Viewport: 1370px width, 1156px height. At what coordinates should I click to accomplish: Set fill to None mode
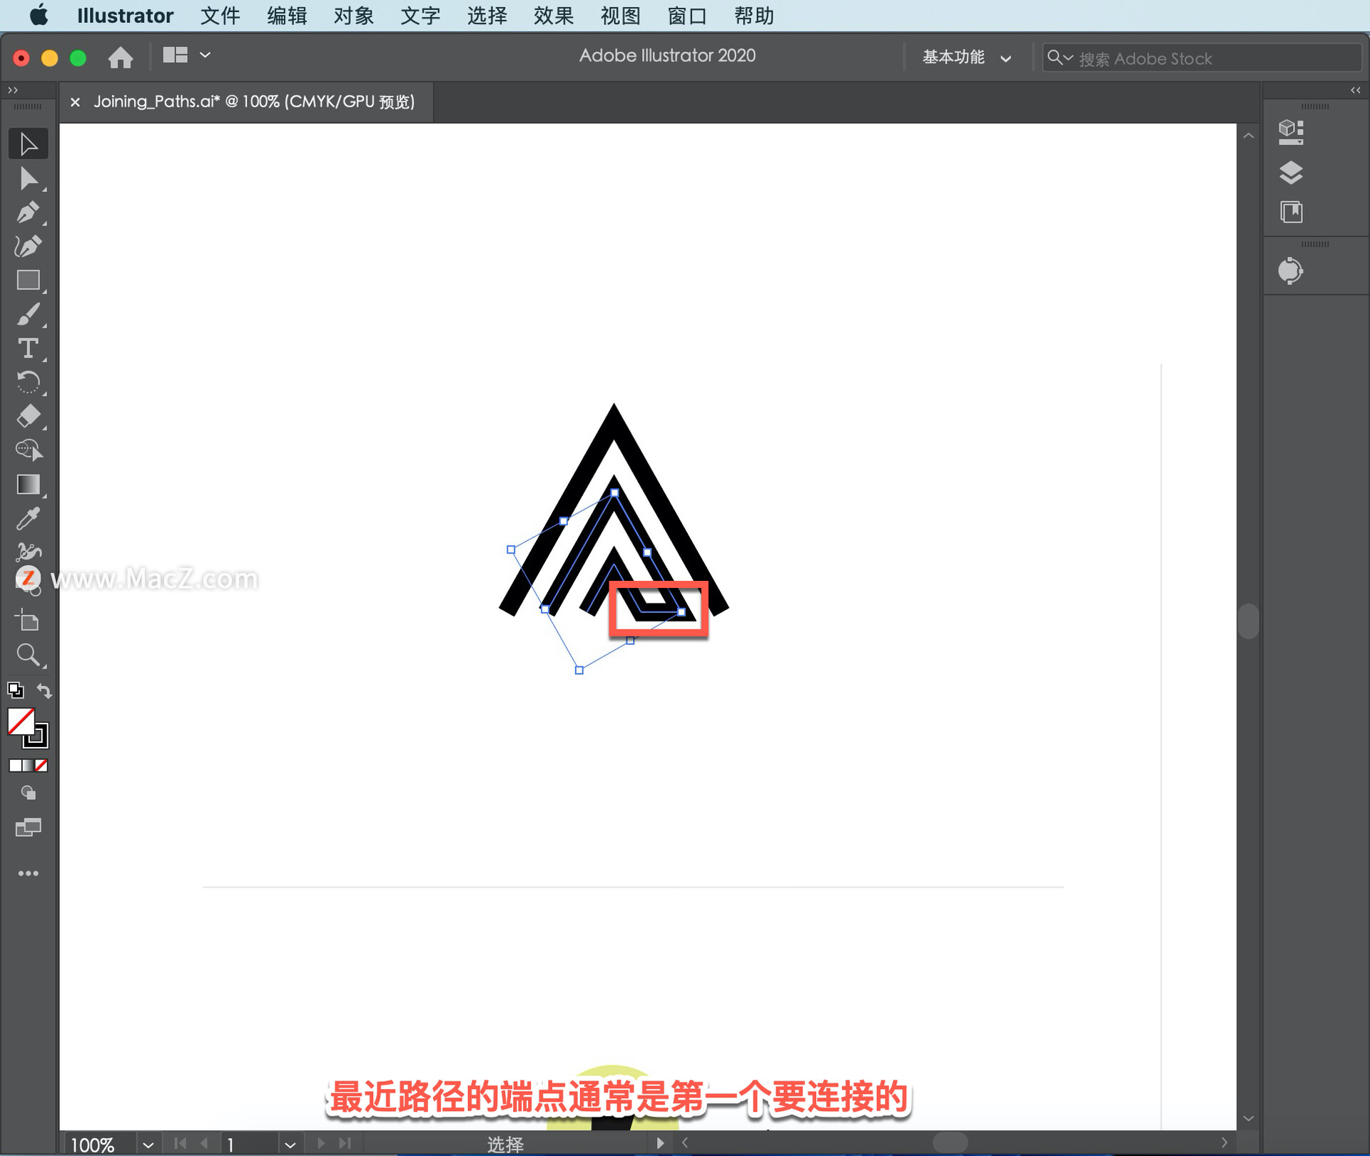[x=42, y=766]
